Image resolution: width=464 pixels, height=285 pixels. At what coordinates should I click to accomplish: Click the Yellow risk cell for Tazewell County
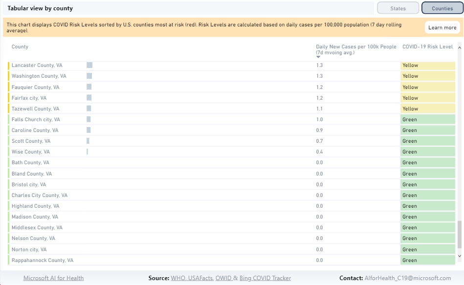[428, 109]
